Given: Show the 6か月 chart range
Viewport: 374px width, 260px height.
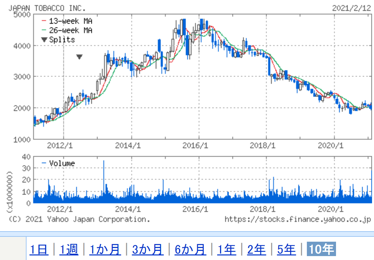Looking at the screenshot, I should coord(190,249).
